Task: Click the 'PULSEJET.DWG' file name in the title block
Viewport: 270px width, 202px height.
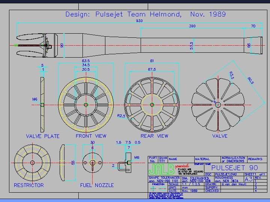Action: pos(226,174)
